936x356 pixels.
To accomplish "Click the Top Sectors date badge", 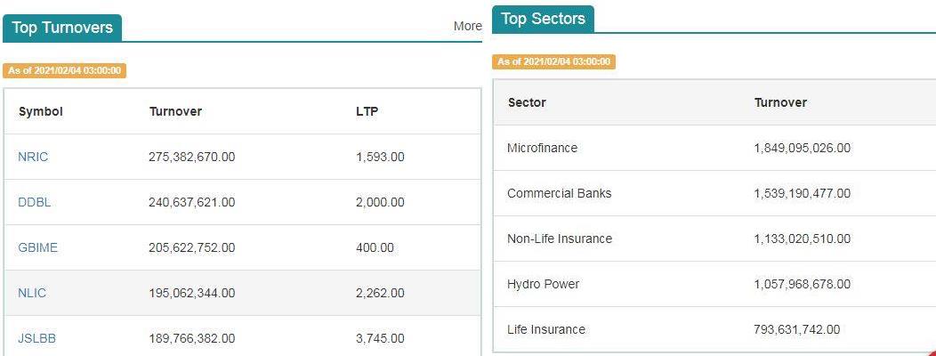I will point(554,61).
